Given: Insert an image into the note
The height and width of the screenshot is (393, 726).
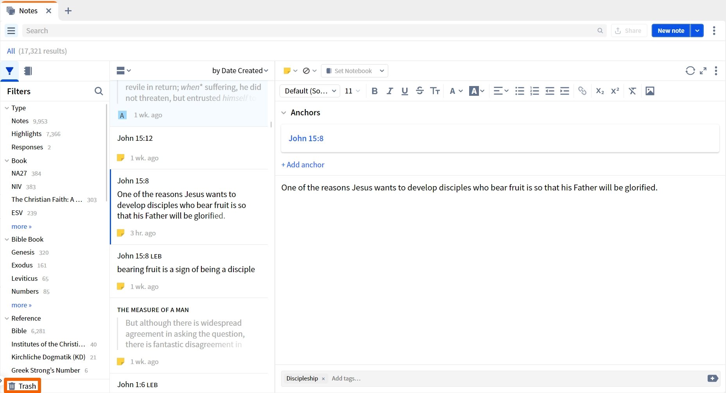Looking at the screenshot, I should point(650,91).
